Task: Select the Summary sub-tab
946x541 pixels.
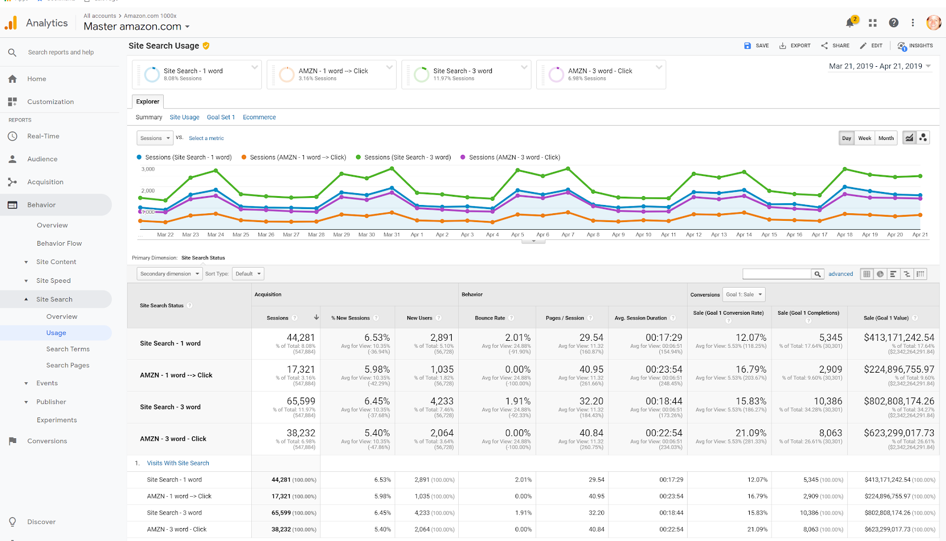Action: (x=149, y=118)
